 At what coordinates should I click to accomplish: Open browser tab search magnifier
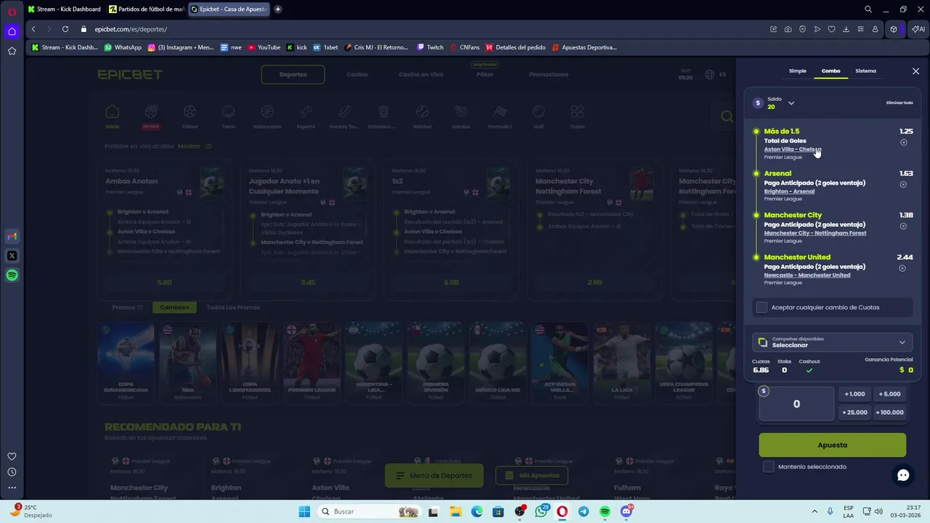coord(868,9)
